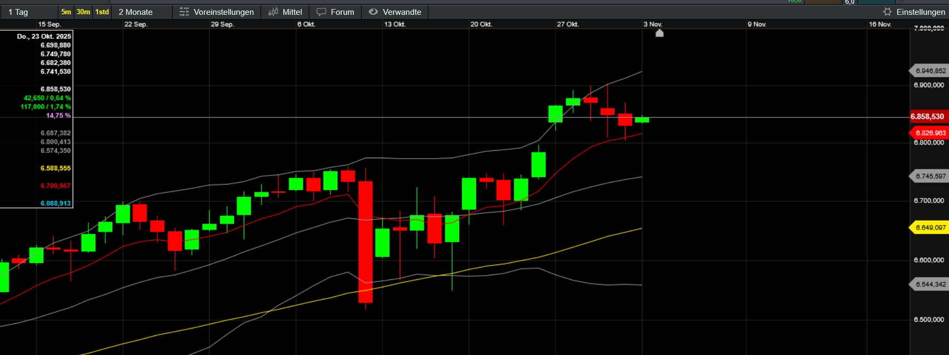Viewport: 949px width, 355px height.
Task: Click the 6.900,000 axis label
Action: point(929,85)
